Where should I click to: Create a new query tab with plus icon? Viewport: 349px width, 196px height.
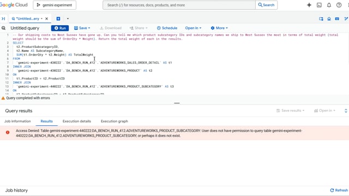coord(58,19)
